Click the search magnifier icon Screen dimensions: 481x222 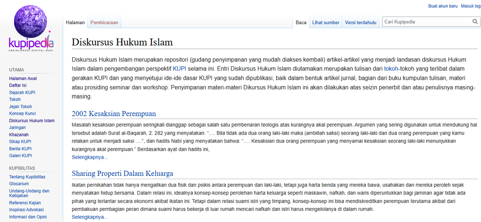[475, 22]
